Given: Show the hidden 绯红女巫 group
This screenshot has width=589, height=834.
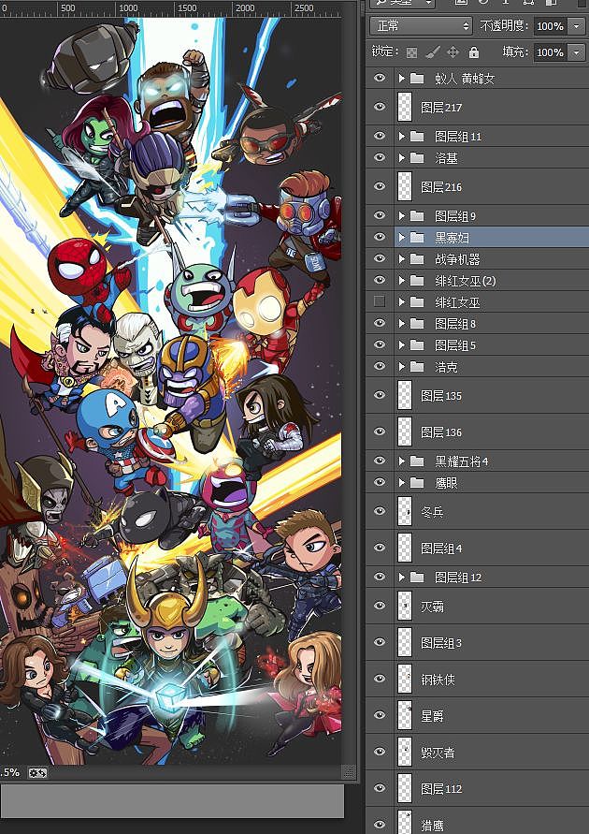Looking at the screenshot, I should click(380, 301).
